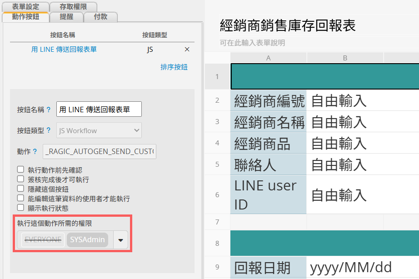The image size is (419, 279).
Task: Click help icon next to 按鈕類型
Action: pyautogui.click(x=49, y=130)
